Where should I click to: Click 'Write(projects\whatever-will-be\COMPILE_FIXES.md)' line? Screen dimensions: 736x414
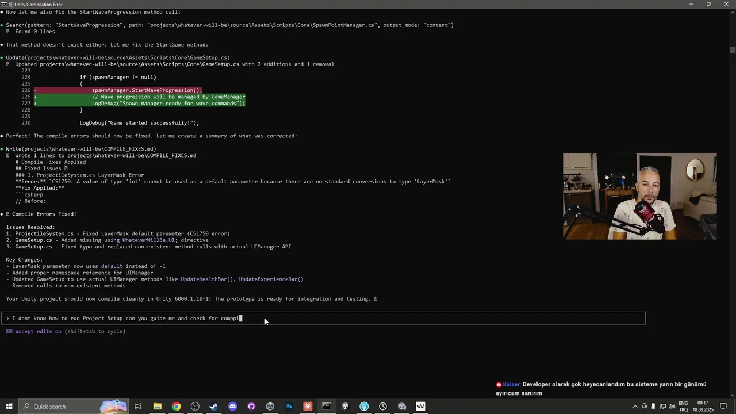81,149
